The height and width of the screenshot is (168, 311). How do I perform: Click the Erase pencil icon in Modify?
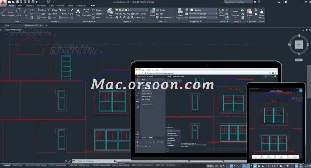point(72,10)
